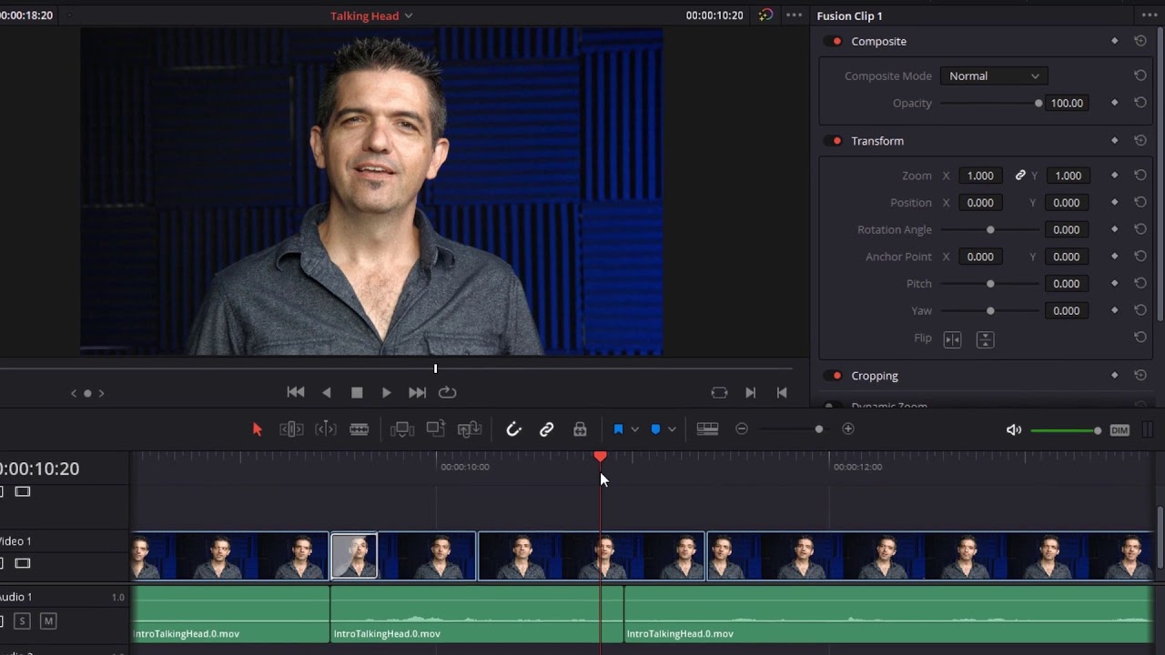Select the highlighted Fusion clip thumbnail
1165x655 pixels.
(x=354, y=556)
